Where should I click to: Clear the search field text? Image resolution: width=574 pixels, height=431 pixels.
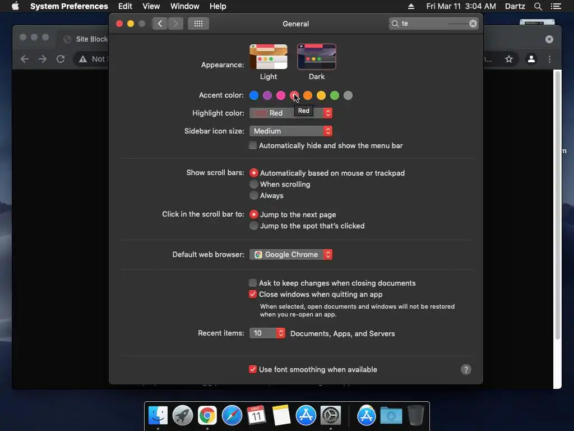point(473,24)
